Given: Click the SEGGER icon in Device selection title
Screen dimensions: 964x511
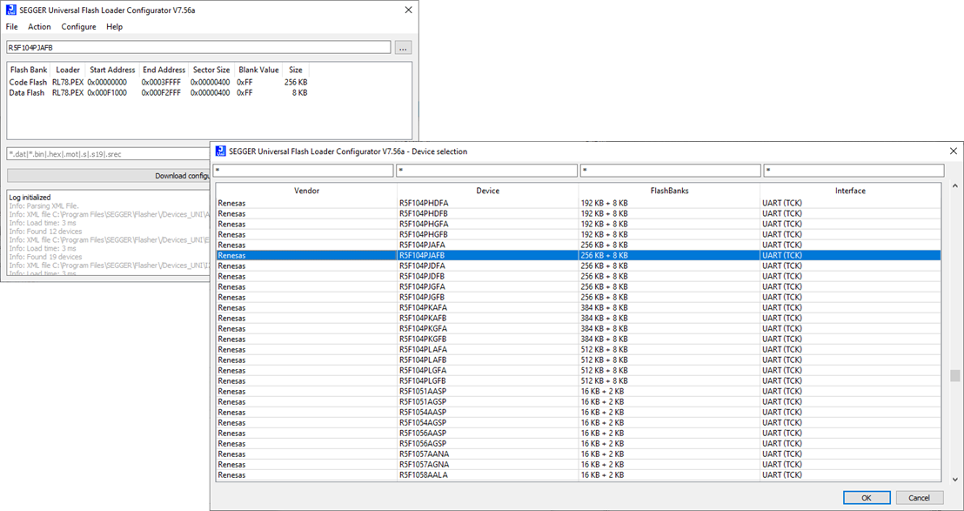Looking at the screenshot, I should [220, 151].
